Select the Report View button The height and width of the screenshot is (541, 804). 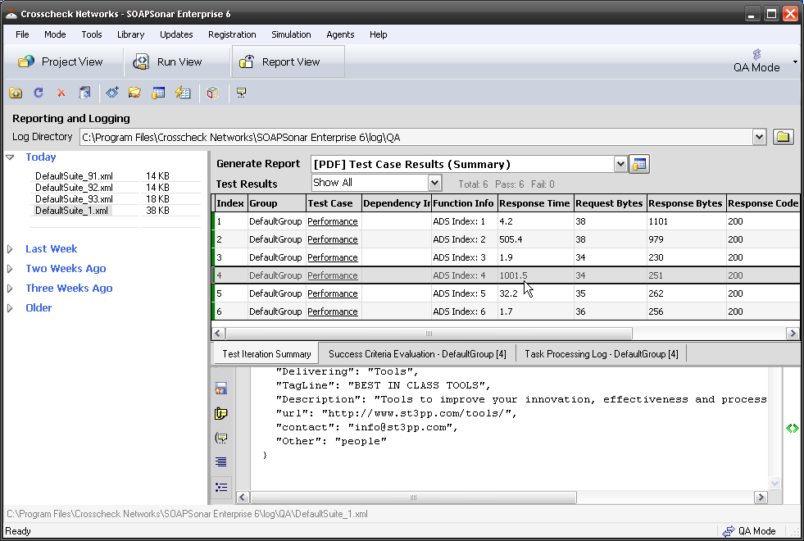pos(288,62)
